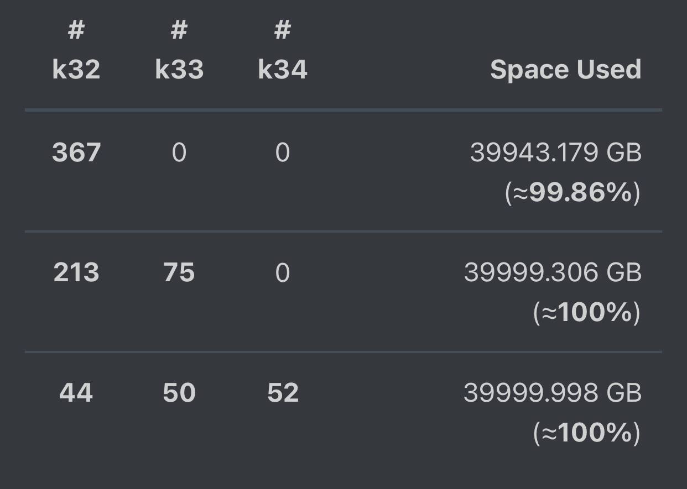The width and height of the screenshot is (687, 489).
Task: Click the # k34 column header
Action: [283, 50]
